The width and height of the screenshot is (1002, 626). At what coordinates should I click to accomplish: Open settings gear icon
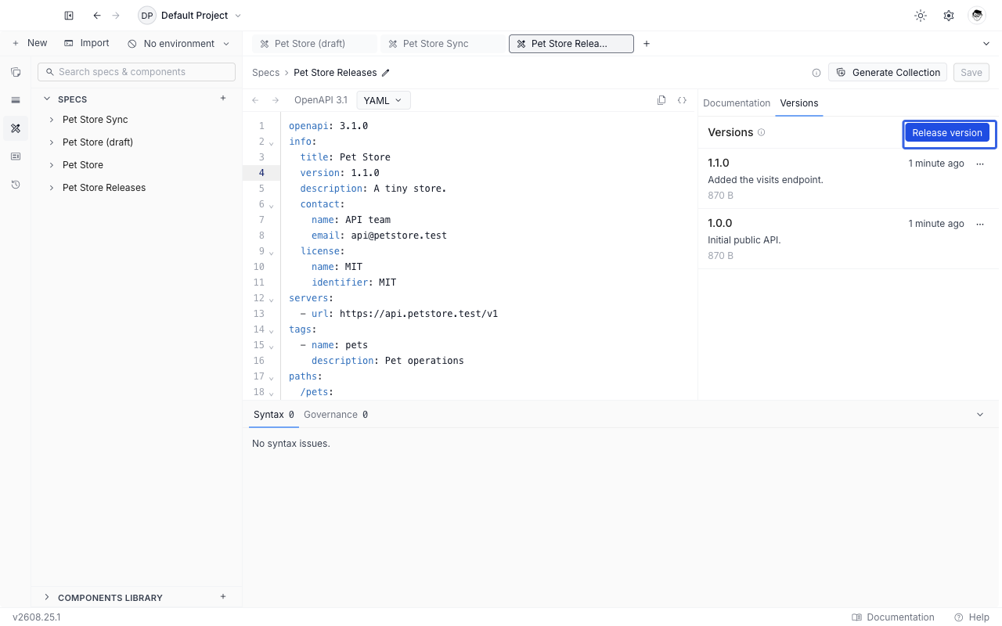point(949,16)
